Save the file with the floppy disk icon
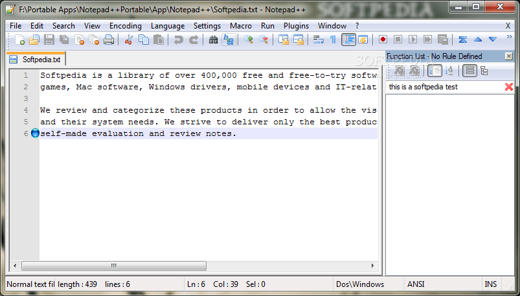This screenshot has height=296, width=520. tap(49, 40)
